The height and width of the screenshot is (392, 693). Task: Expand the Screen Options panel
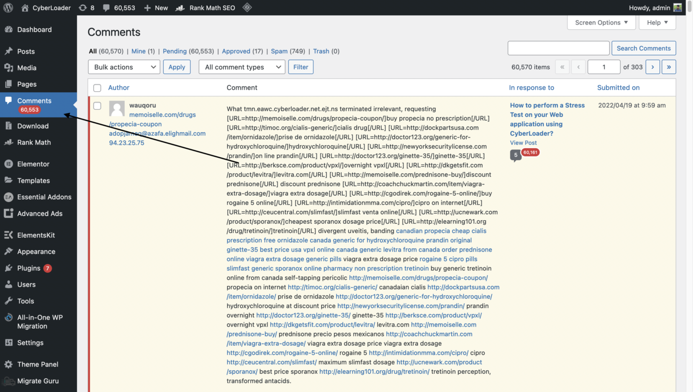tap(601, 22)
